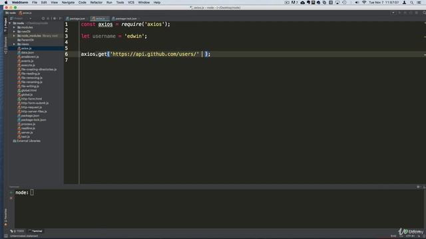Open package-lock.json in the project tree
The width and height of the screenshot is (426, 239).
point(33,119)
